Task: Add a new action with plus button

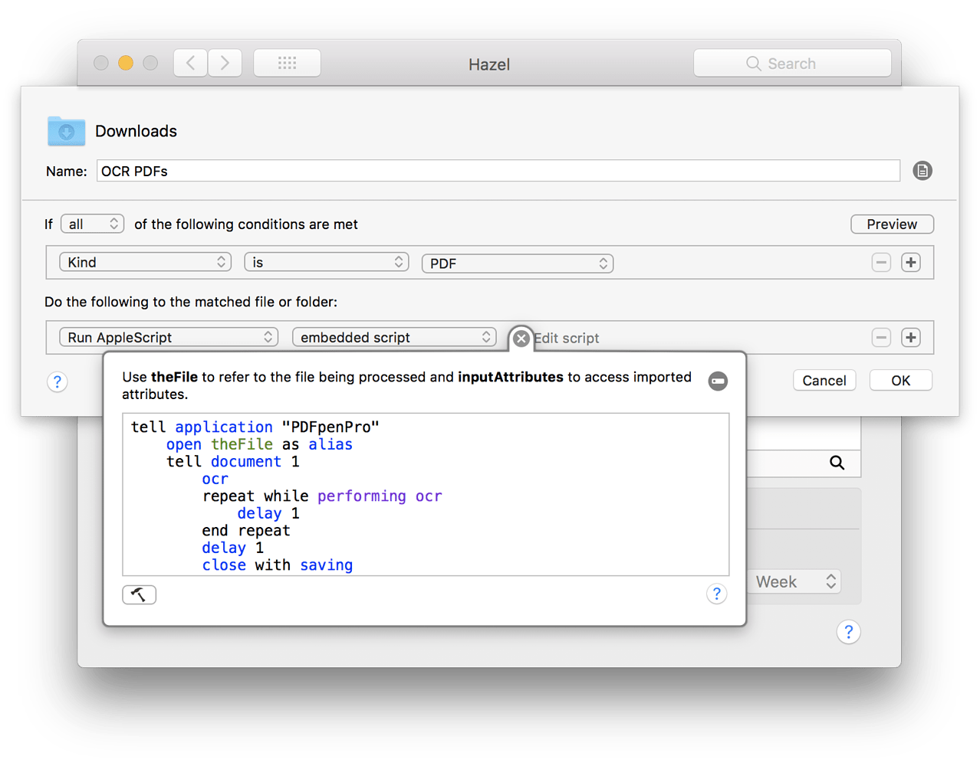Action: coord(910,338)
